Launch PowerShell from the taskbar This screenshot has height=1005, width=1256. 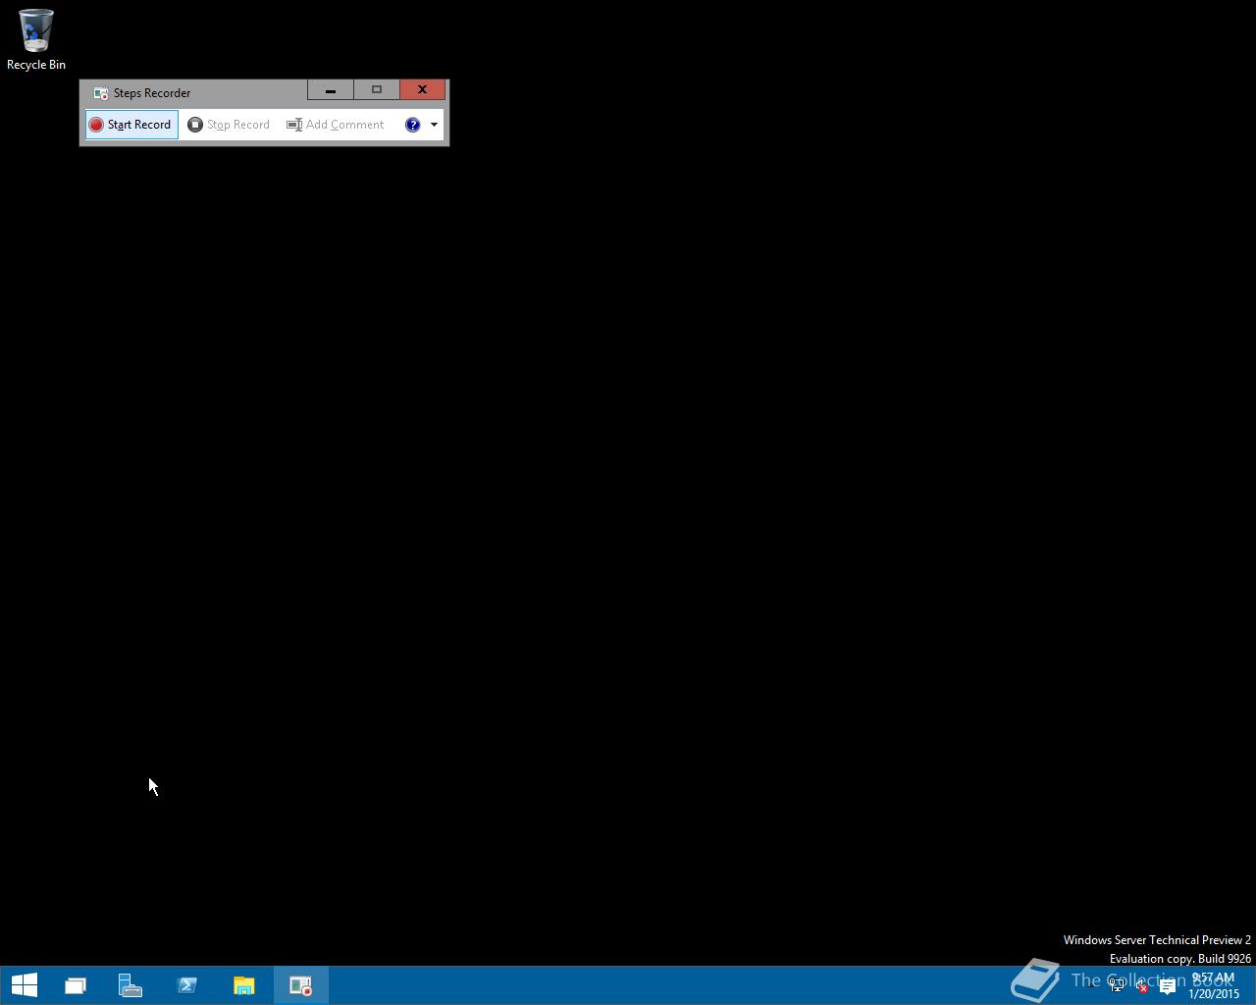(187, 985)
